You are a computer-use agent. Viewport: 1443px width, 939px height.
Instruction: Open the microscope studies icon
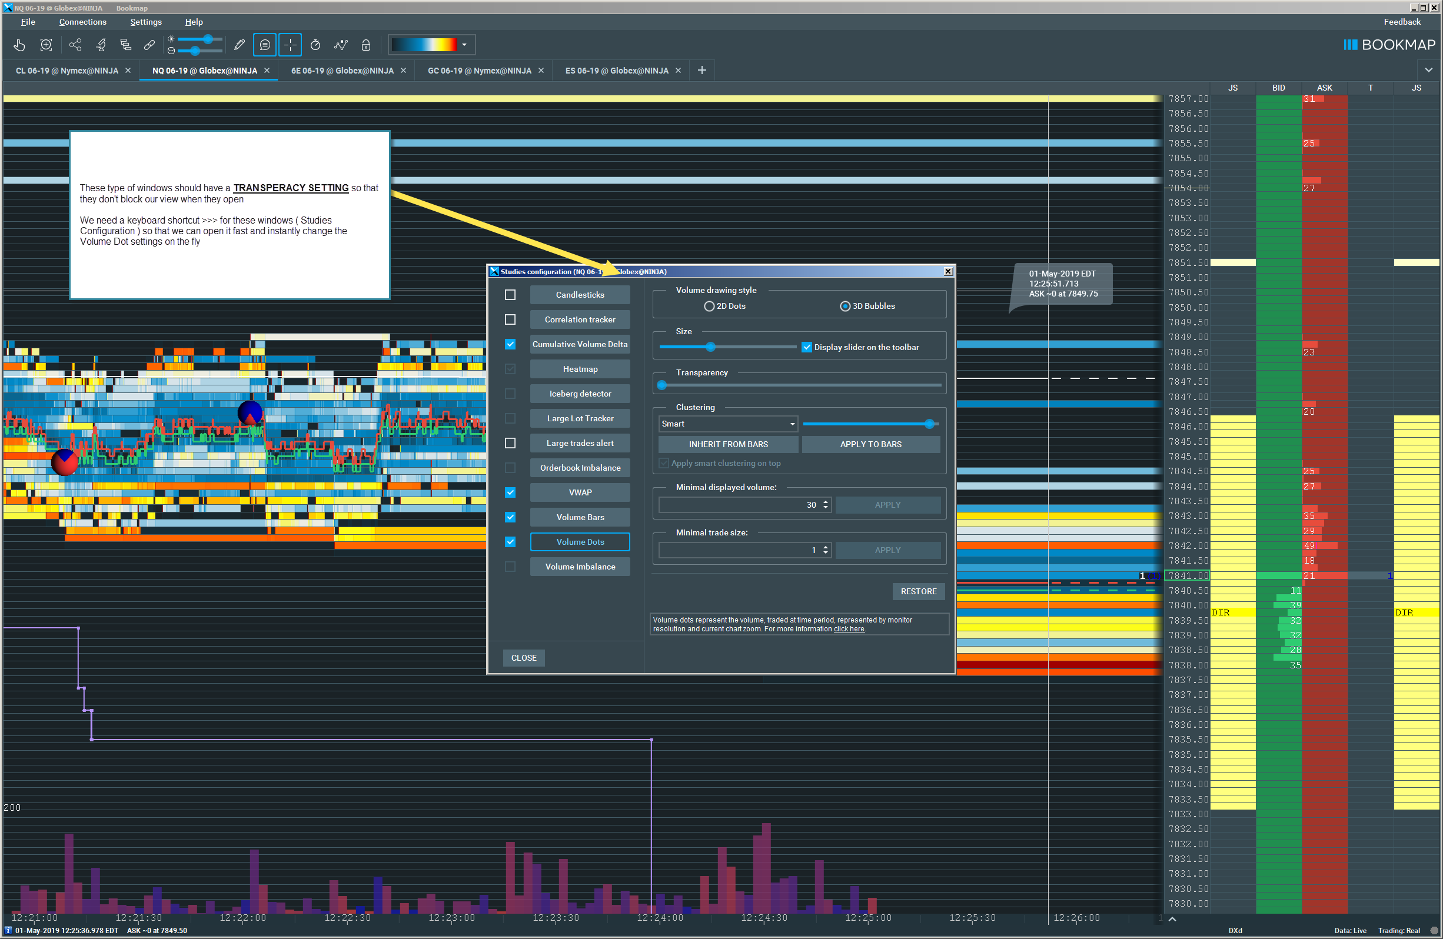pos(101,45)
